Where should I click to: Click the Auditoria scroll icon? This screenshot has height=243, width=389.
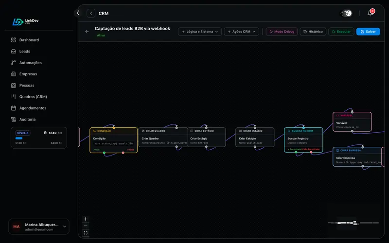pyautogui.click(x=14, y=119)
